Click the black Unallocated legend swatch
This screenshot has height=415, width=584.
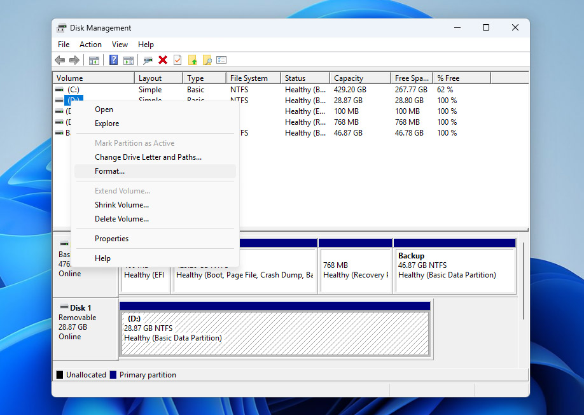pyautogui.click(x=60, y=375)
